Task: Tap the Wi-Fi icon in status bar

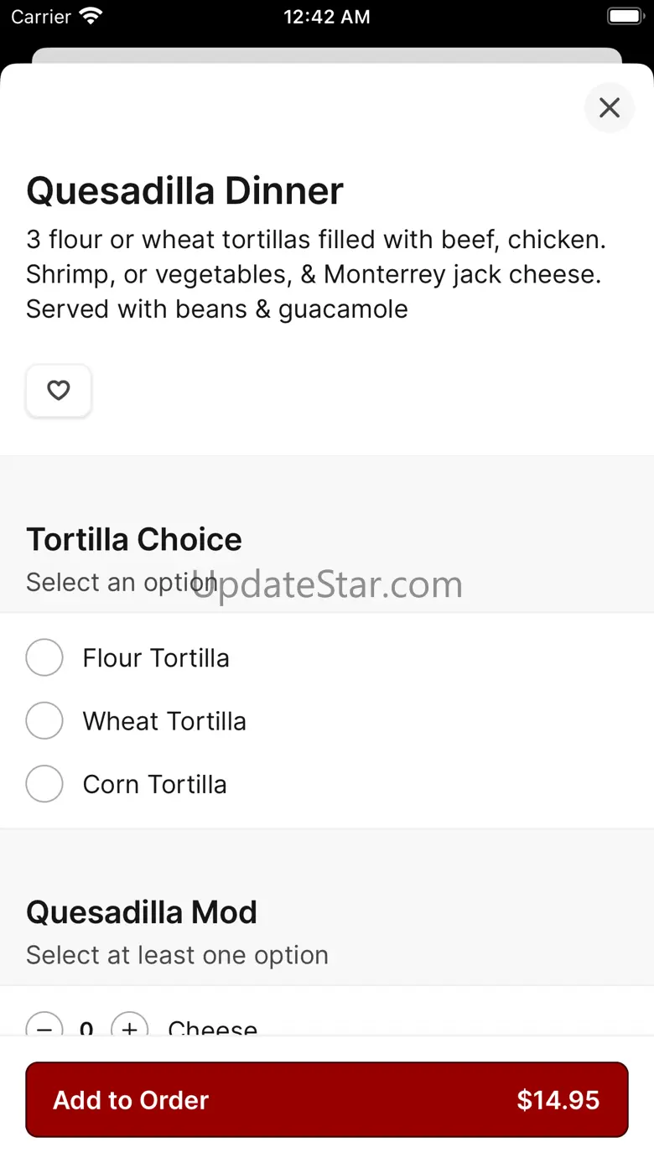Action: pos(90,17)
